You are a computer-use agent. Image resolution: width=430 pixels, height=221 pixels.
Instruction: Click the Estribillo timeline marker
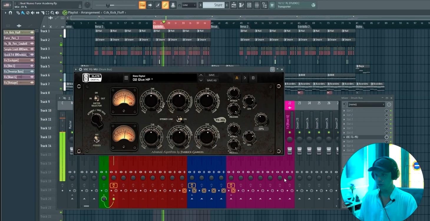[x=158, y=27]
